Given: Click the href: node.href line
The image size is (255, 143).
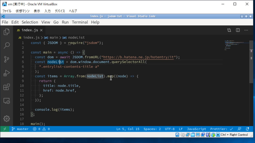Looking at the screenshot, I should 60,91.
